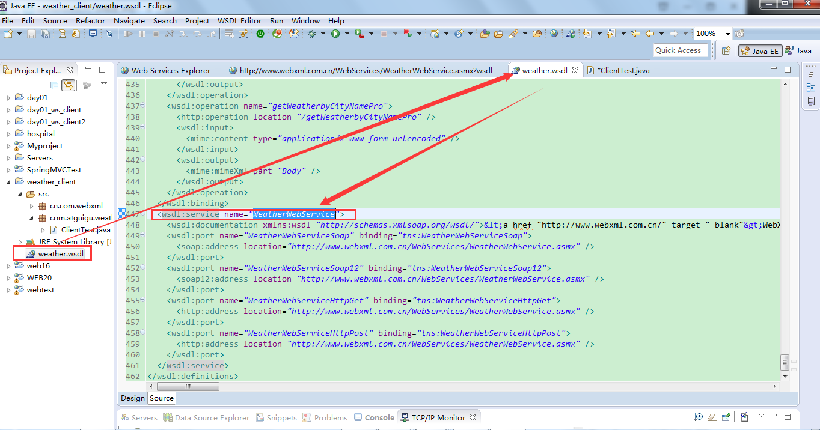
Task: Click the vertical scrollbar thumb in editor
Action: [785, 362]
